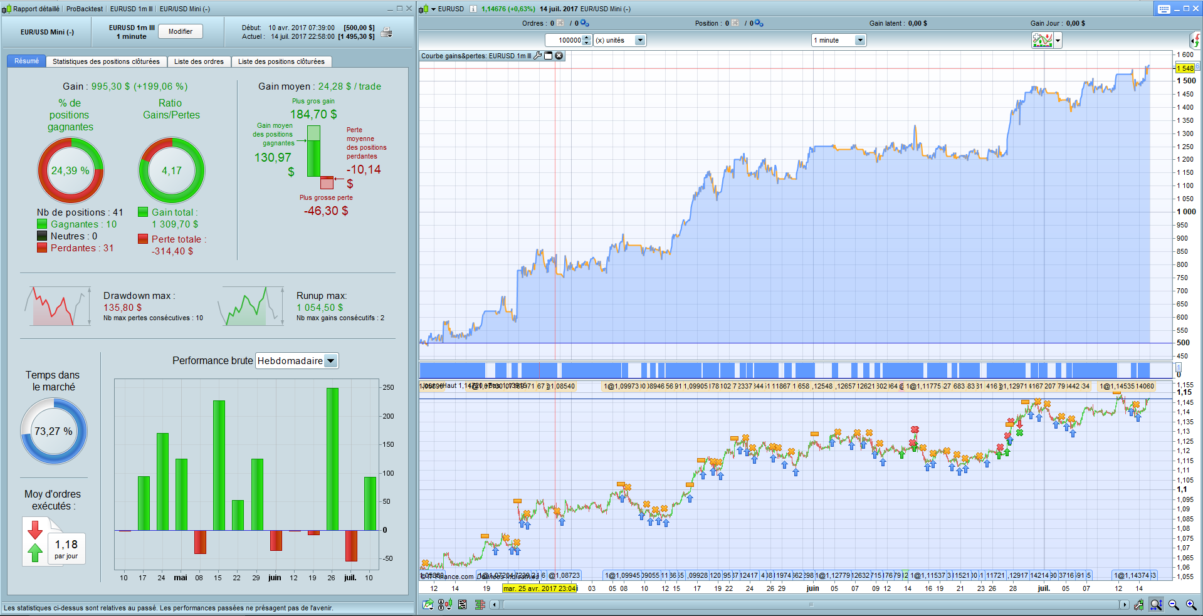Screen dimensions: 1203x616
Task: Select the Résumé tab button
Action: point(26,61)
